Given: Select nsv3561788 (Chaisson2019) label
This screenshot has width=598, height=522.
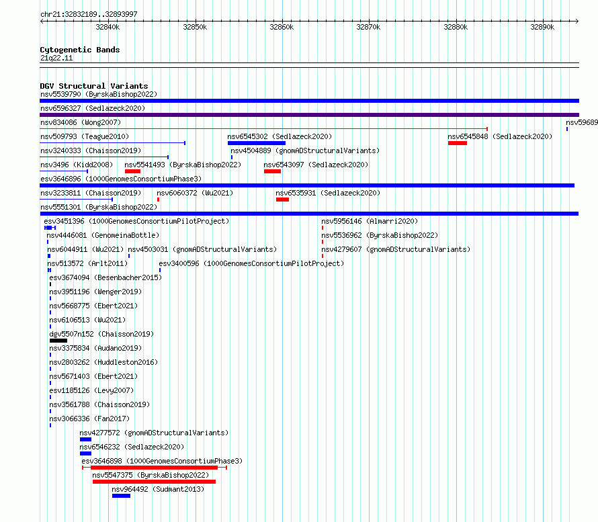Looking at the screenshot, I should [x=99, y=404].
